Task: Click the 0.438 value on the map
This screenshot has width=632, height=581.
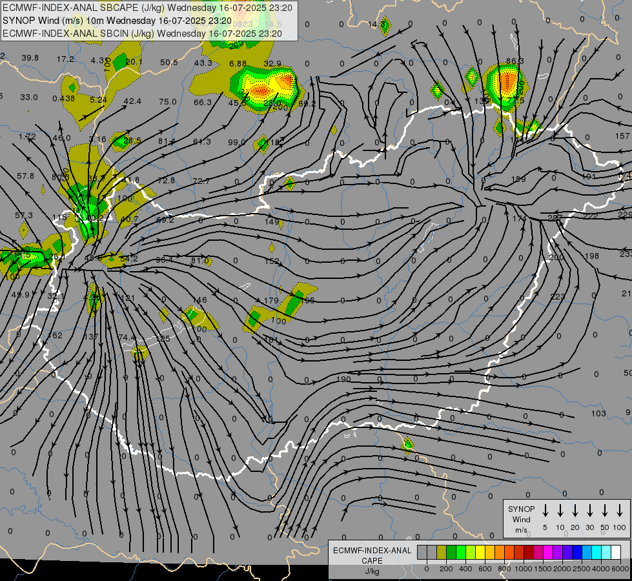Action: (64, 98)
